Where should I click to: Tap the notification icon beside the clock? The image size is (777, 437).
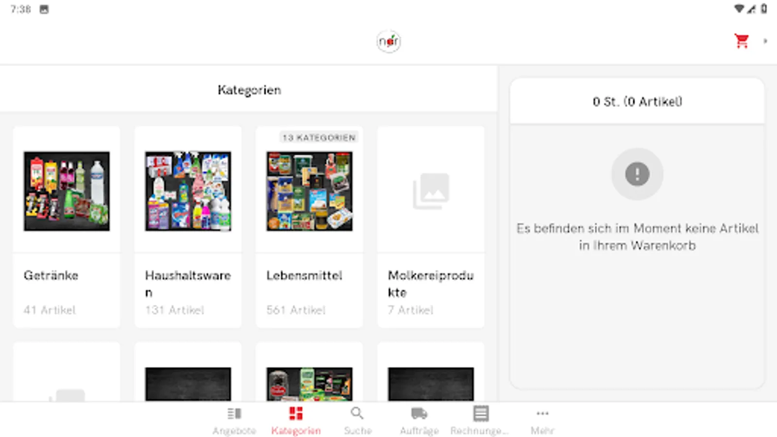[x=44, y=9]
